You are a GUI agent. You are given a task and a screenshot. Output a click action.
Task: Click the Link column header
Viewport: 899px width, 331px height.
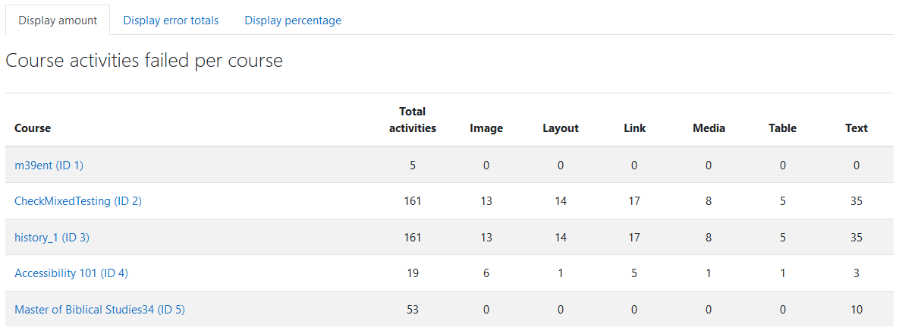click(635, 128)
